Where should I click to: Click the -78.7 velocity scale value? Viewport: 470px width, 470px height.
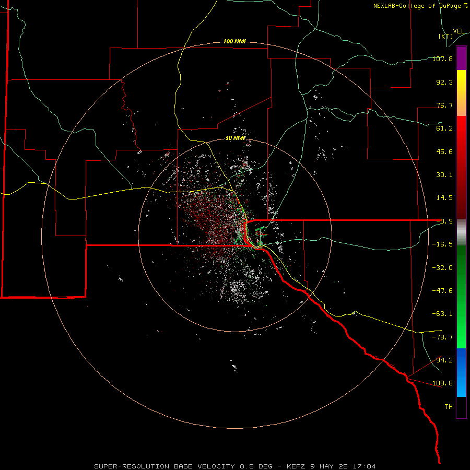coord(442,337)
